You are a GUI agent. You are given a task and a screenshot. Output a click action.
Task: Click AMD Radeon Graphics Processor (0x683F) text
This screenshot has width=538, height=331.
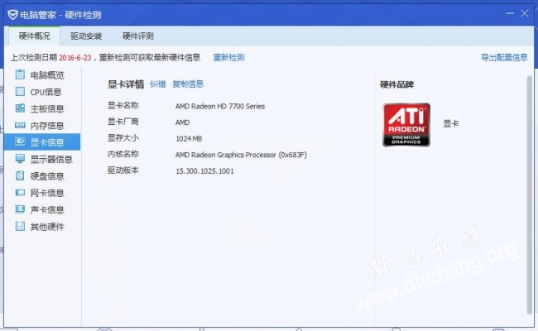point(241,155)
